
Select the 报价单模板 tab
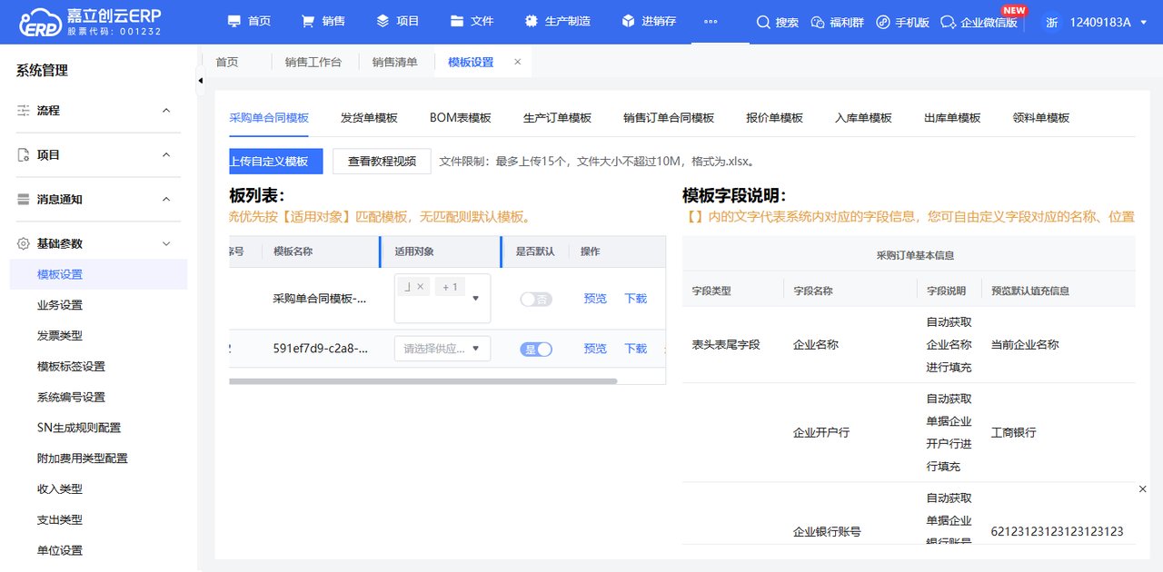tap(774, 118)
